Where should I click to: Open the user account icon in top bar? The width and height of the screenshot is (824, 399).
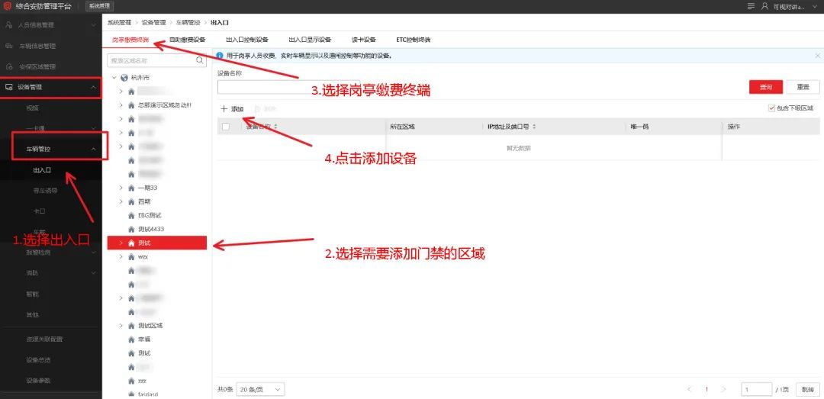click(x=764, y=6)
